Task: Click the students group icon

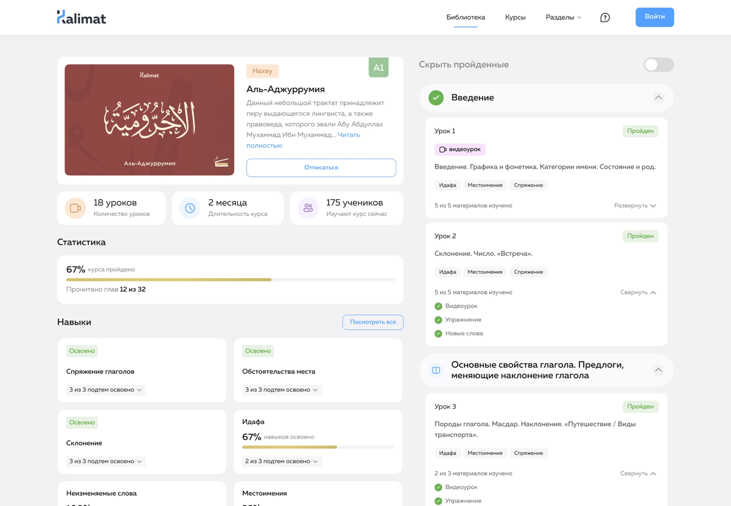Action: click(308, 208)
